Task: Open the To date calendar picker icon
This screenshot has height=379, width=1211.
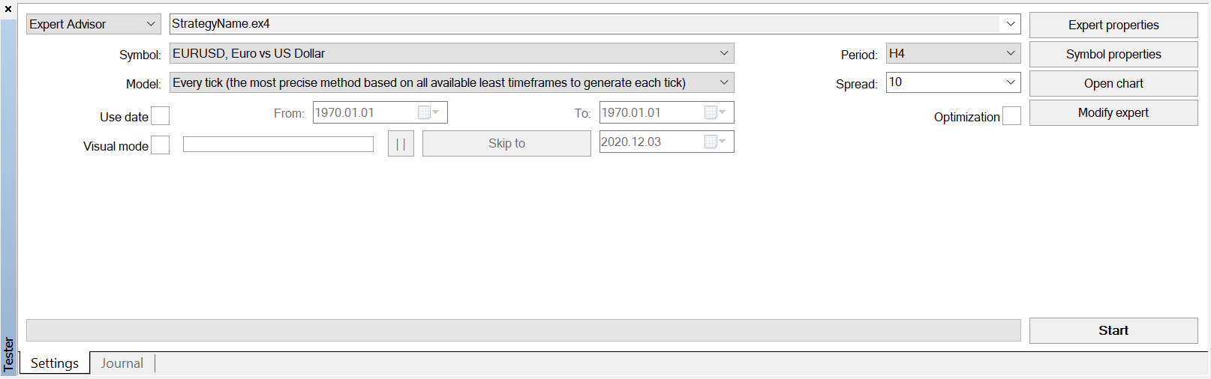Action: pos(715,112)
